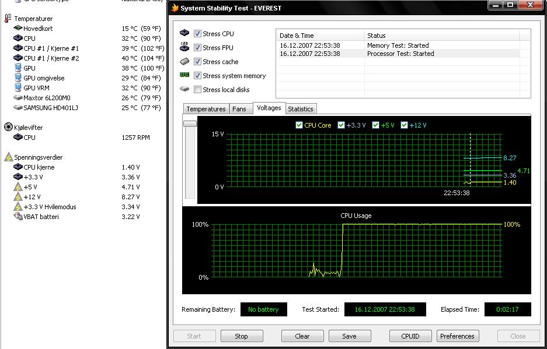
Task: Click the battery icon next to VBAT batteri
Action: pyautogui.click(x=18, y=216)
